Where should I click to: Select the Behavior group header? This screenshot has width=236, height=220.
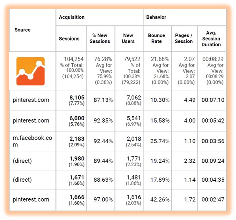[x=156, y=17]
